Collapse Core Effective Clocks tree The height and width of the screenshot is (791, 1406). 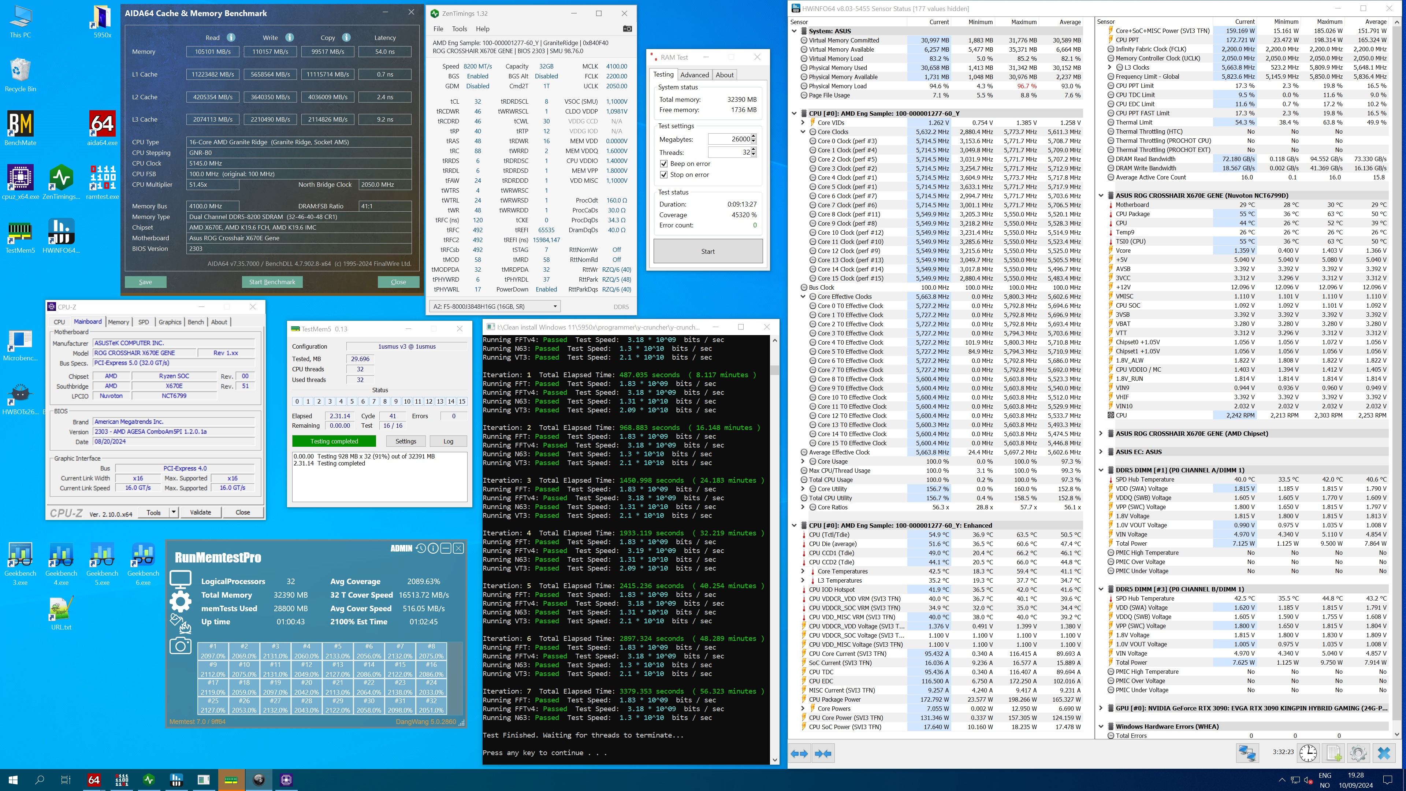(x=803, y=296)
